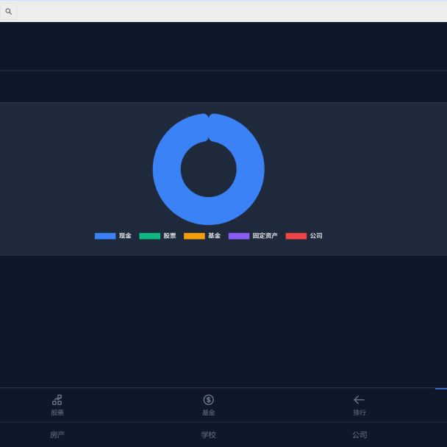Viewport: 447px width, 447px height.
Task: Toggle the 现金 legend label
Action: [125, 236]
